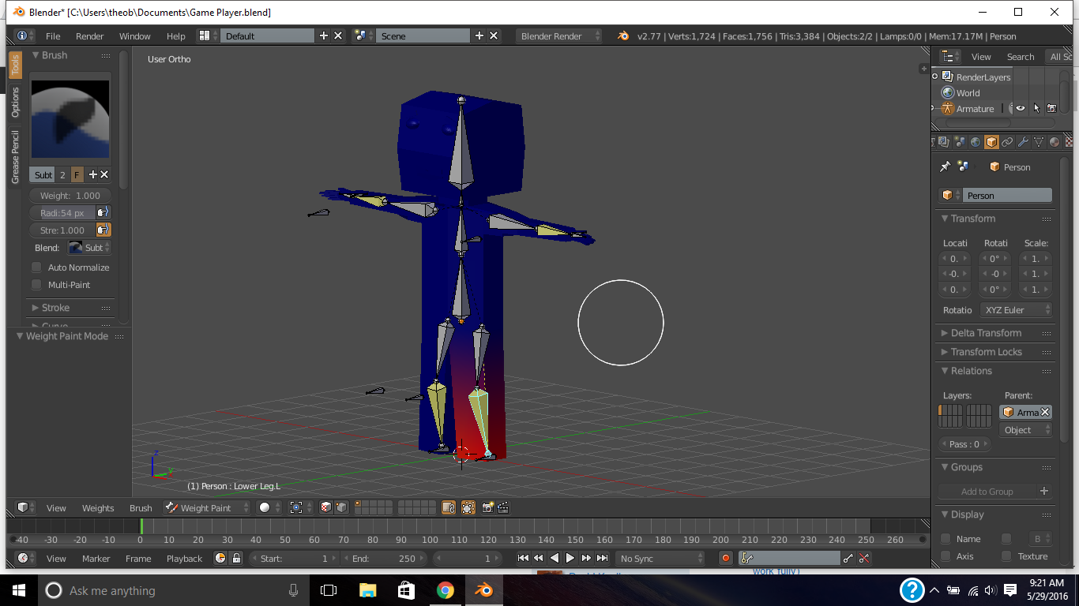Screen dimensions: 1079x606
Task: Toggle vertex selection masking in 3D header
Action: click(341, 507)
